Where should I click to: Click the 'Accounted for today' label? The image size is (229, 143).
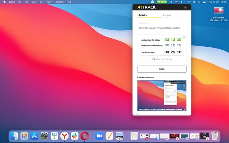(151, 40)
